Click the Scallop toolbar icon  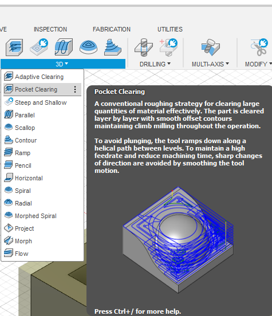[88, 47]
